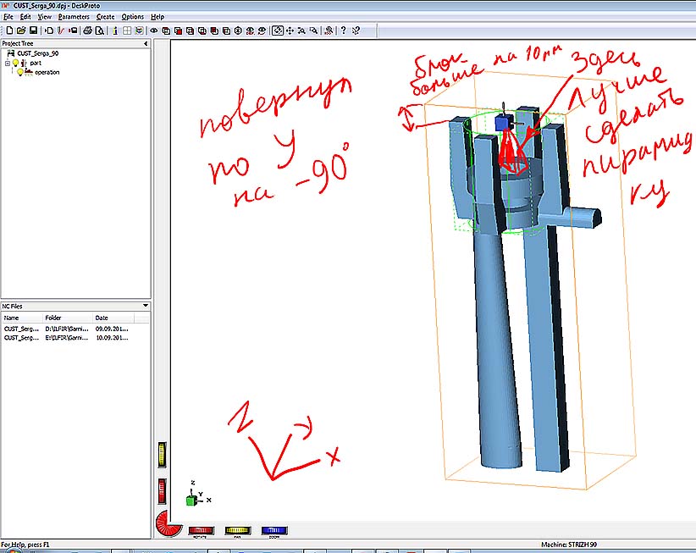Click the yellow Information icon

tap(115, 30)
